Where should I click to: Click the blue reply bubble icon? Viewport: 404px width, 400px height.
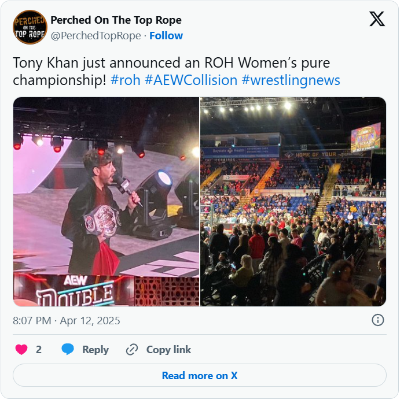tap(68, 349)
